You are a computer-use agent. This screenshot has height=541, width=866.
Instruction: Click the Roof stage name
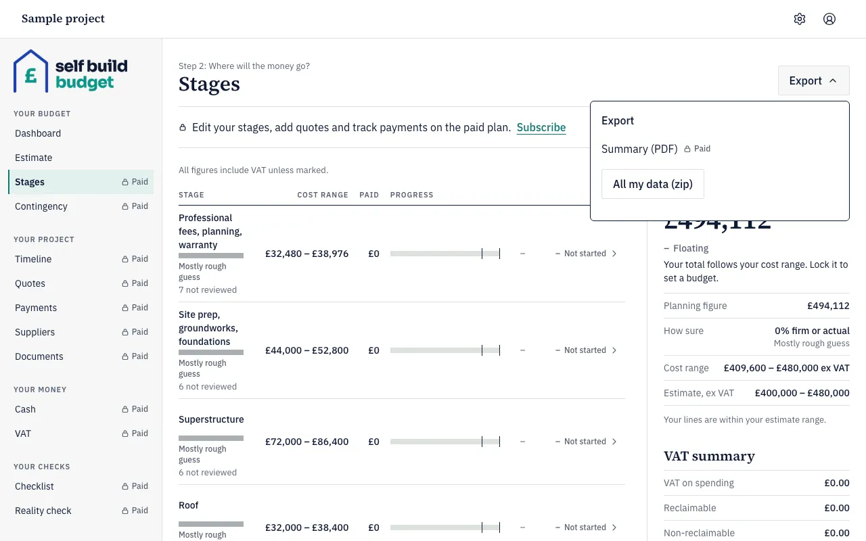pyautogui.click(x=189, y=505)
